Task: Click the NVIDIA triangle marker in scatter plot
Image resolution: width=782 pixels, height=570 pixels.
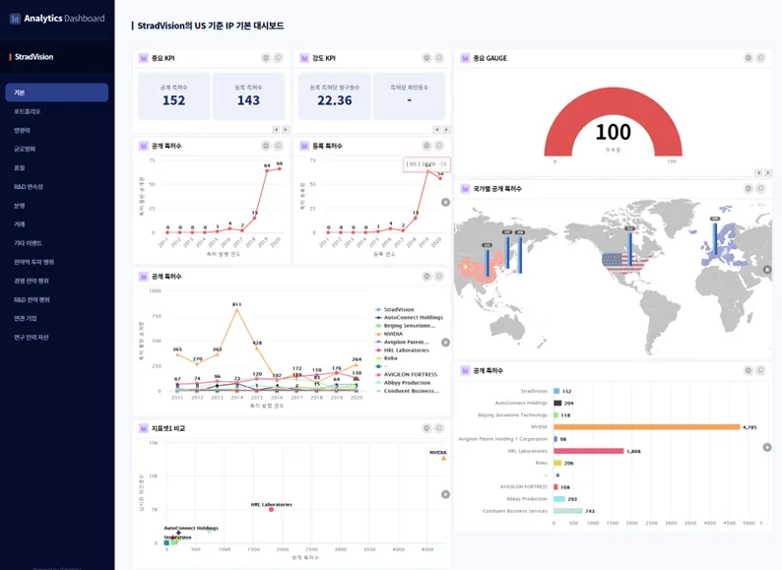Action: (x=443, y=458)
